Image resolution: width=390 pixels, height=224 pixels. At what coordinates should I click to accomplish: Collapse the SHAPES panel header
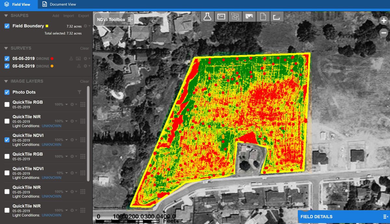click(x=5, y=15)
